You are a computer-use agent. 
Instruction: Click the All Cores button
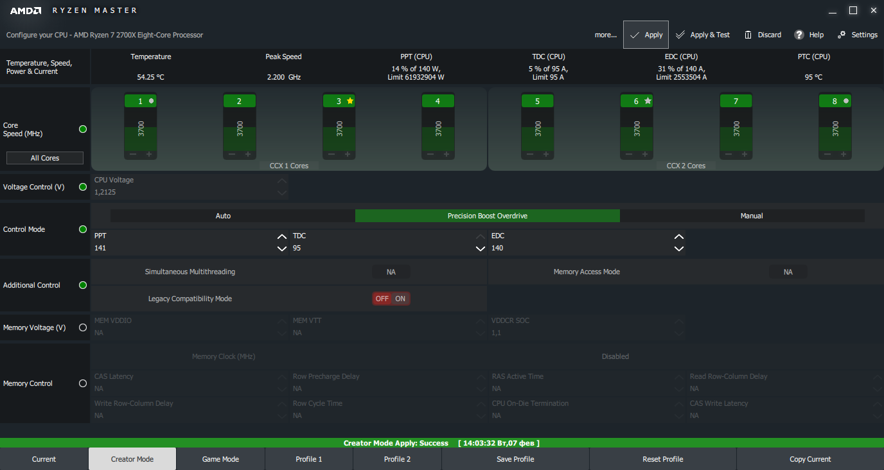(45, 158)
